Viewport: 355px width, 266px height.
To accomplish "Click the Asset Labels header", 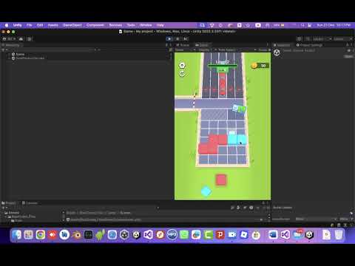I will pyautogui.click(x=283, y=208).
